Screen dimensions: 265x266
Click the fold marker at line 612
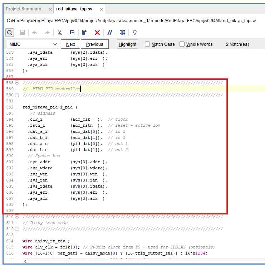coord(17,229)
